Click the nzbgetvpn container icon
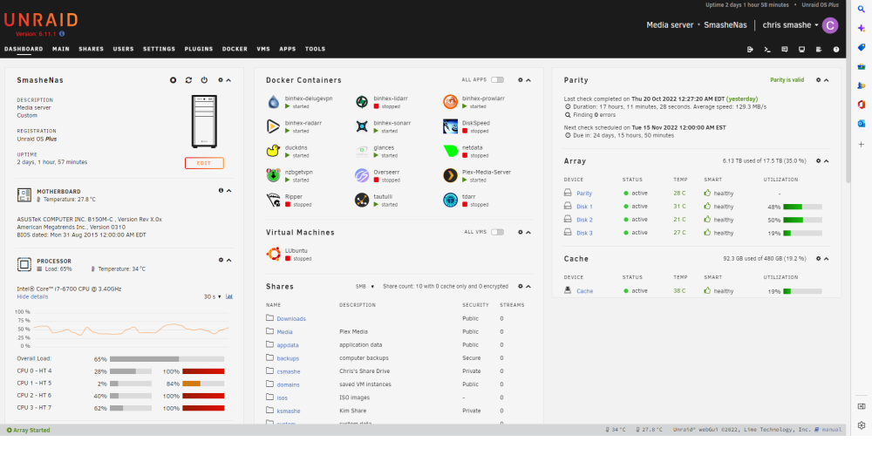The image size is (872, 469). (x=273, y=175)
